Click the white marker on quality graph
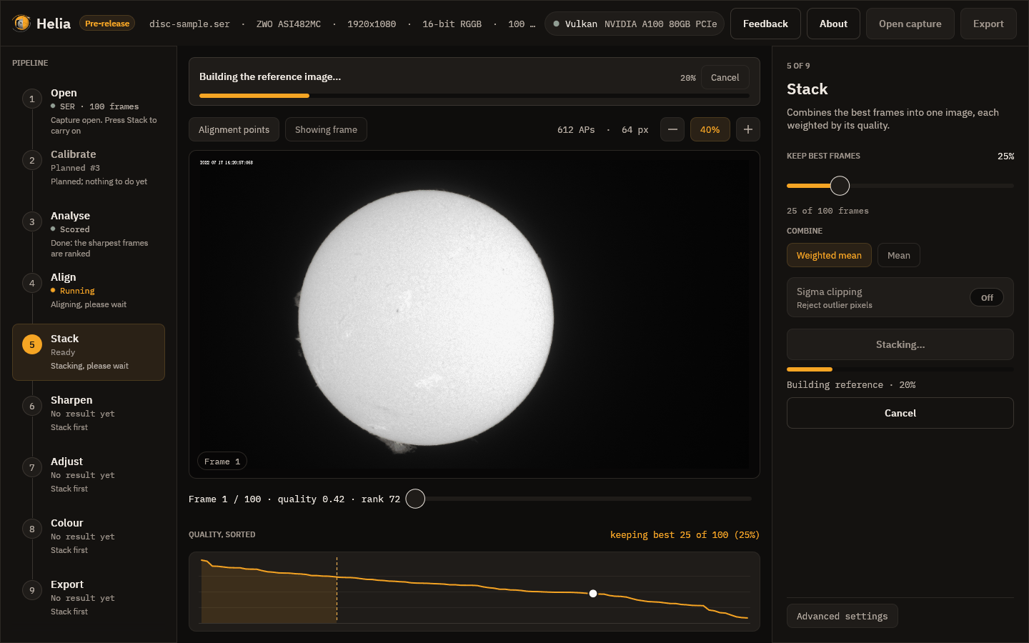Viewport: 1029px width, 643px height. click(x=593, y=594)
